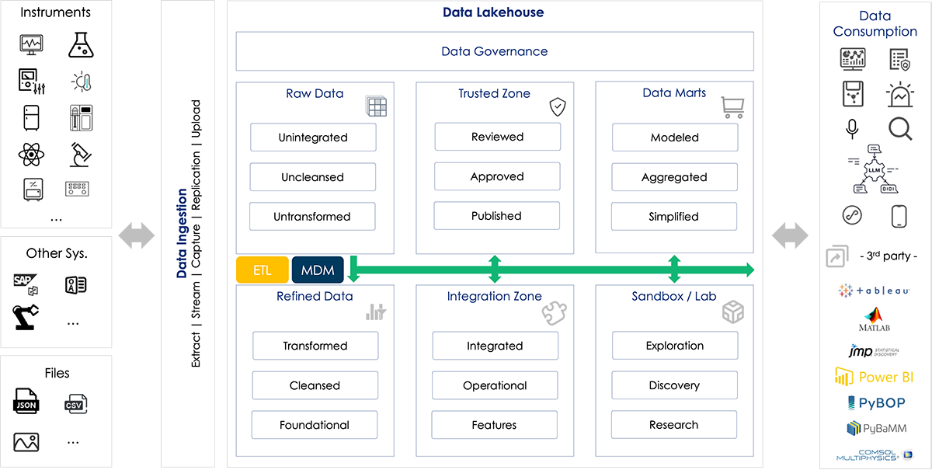932x470 pixels.
Task: Click the LLM diagram icon
Action: point(875,169)
